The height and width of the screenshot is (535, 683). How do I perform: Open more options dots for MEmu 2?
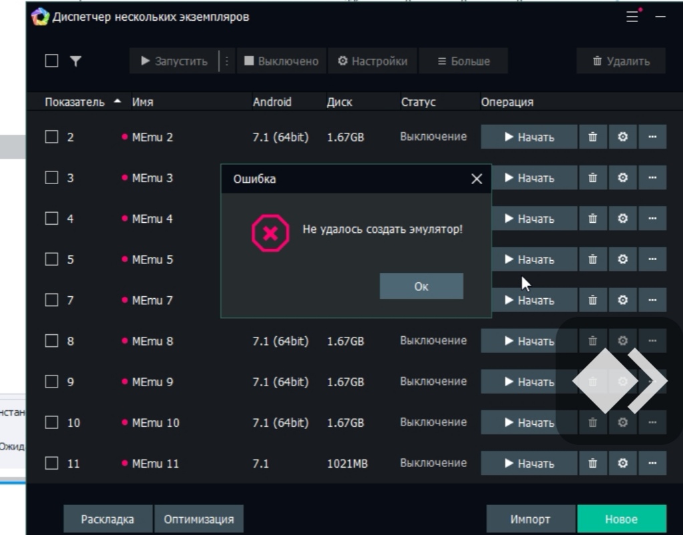point(652,137)
